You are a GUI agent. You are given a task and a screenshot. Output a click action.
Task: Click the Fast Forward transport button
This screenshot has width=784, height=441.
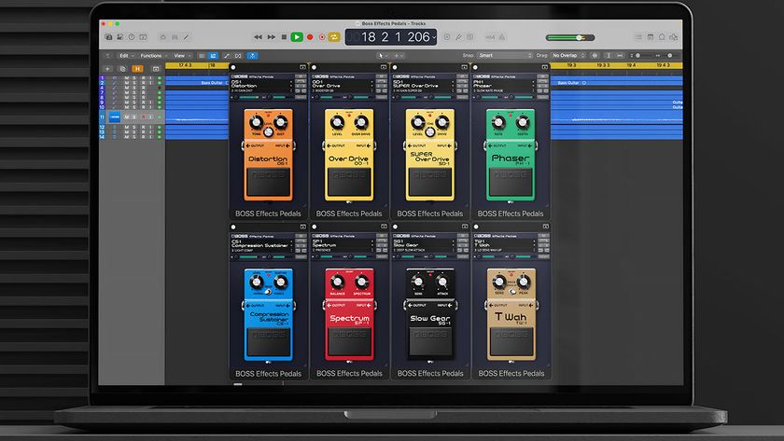pos(271,37)
